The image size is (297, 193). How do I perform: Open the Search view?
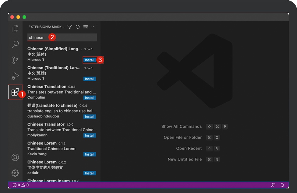click(x=15, y=44)
